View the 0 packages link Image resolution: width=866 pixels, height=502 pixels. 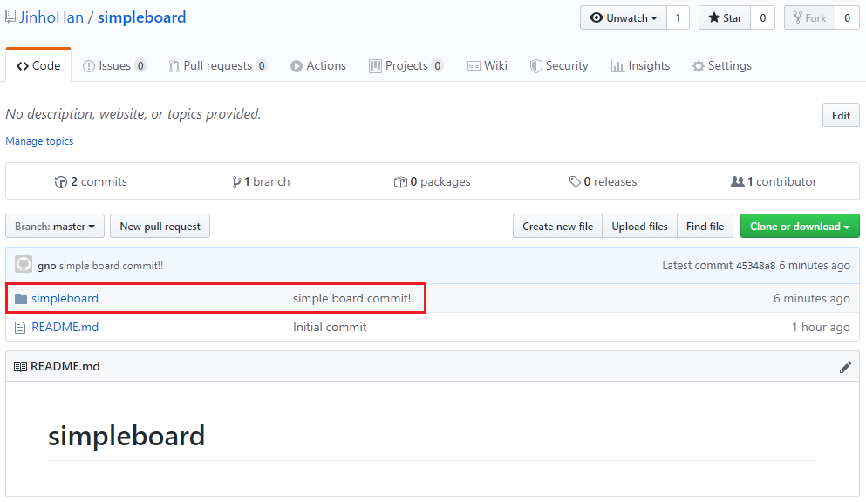(432, 181)
